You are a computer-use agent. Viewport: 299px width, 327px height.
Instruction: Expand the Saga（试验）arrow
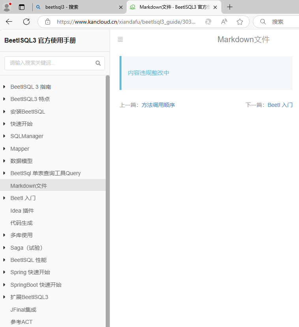[4, 248]
